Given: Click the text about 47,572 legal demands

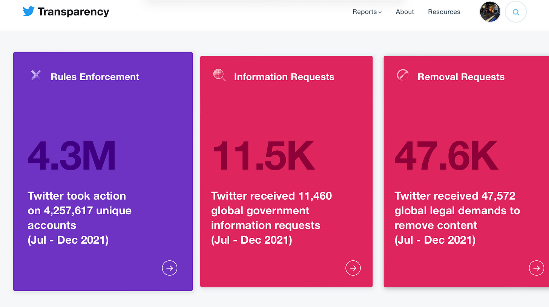Looking at the screenshot, I should (x=457, y=218).
